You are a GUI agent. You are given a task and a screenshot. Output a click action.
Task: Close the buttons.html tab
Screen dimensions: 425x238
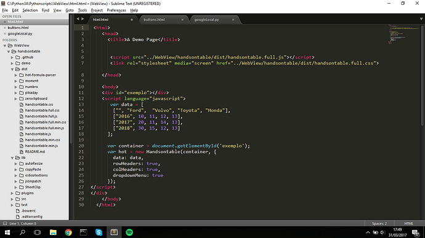coord(182,20)
